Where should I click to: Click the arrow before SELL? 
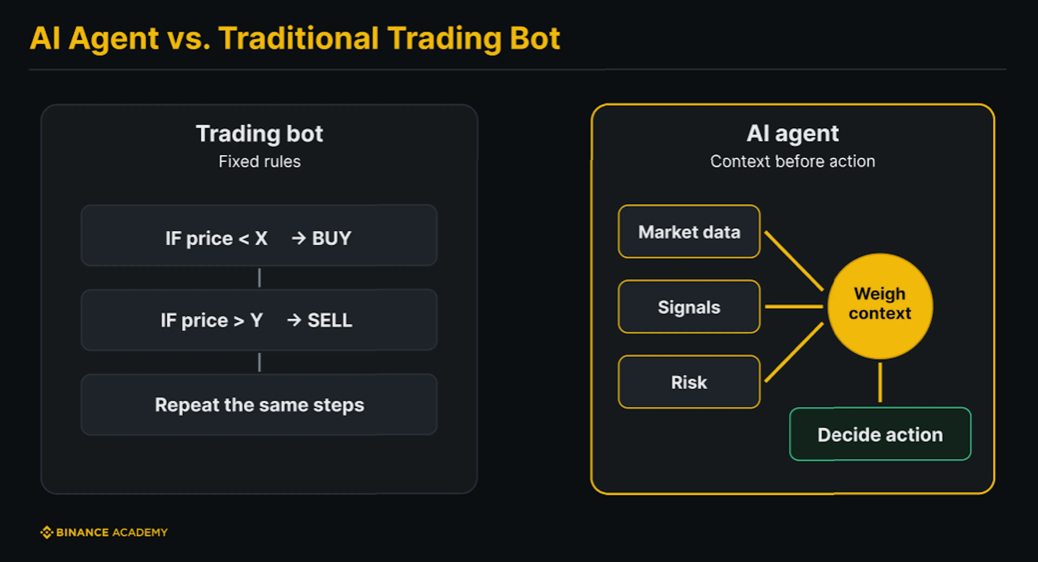[x=294, y=320]
